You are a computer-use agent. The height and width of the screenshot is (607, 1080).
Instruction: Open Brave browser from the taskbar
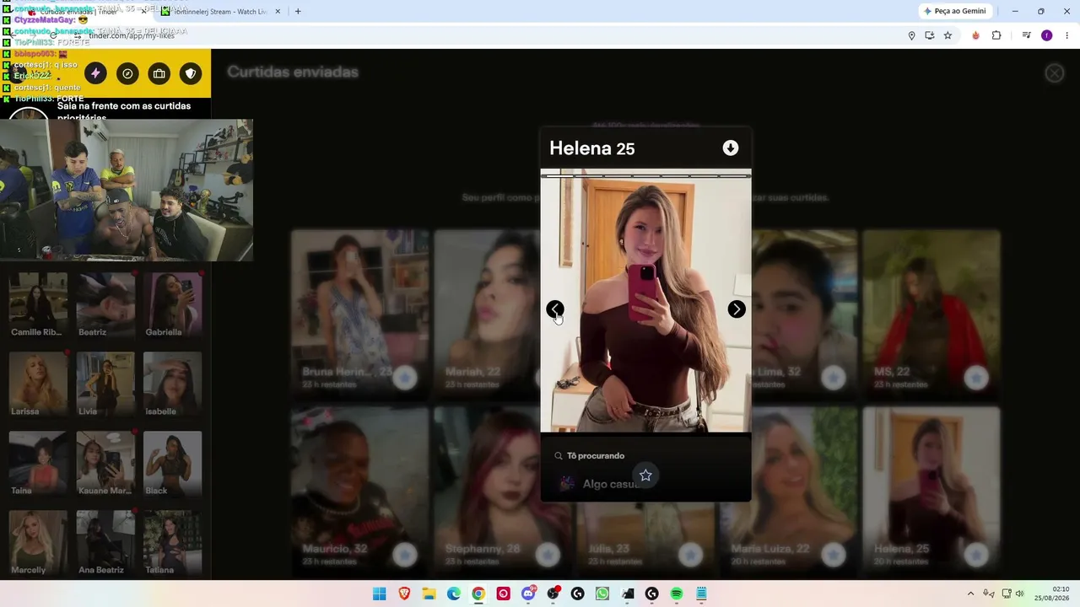404,594
